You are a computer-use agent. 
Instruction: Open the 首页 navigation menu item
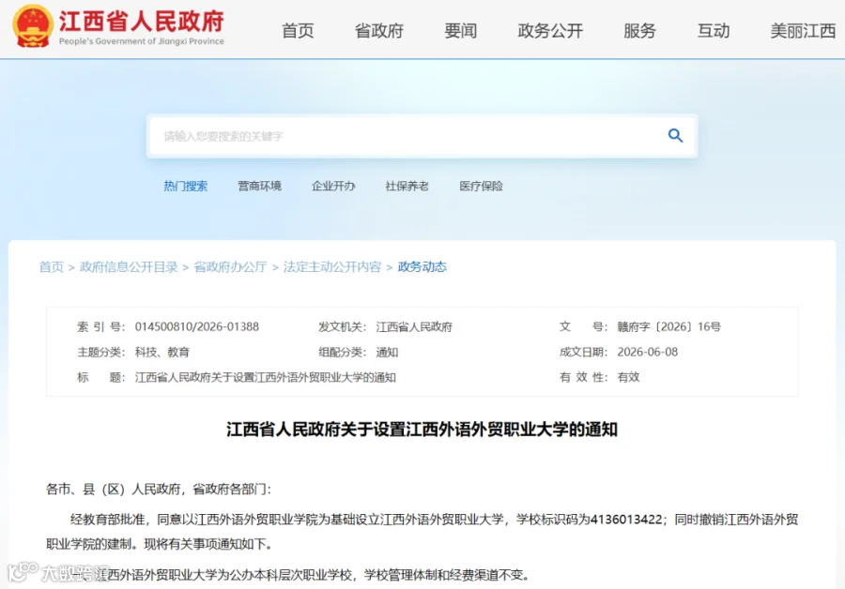pos(298,31)
